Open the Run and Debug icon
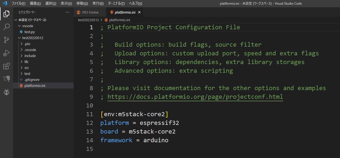The image size is (340, 158). click(x=7, y=53)
